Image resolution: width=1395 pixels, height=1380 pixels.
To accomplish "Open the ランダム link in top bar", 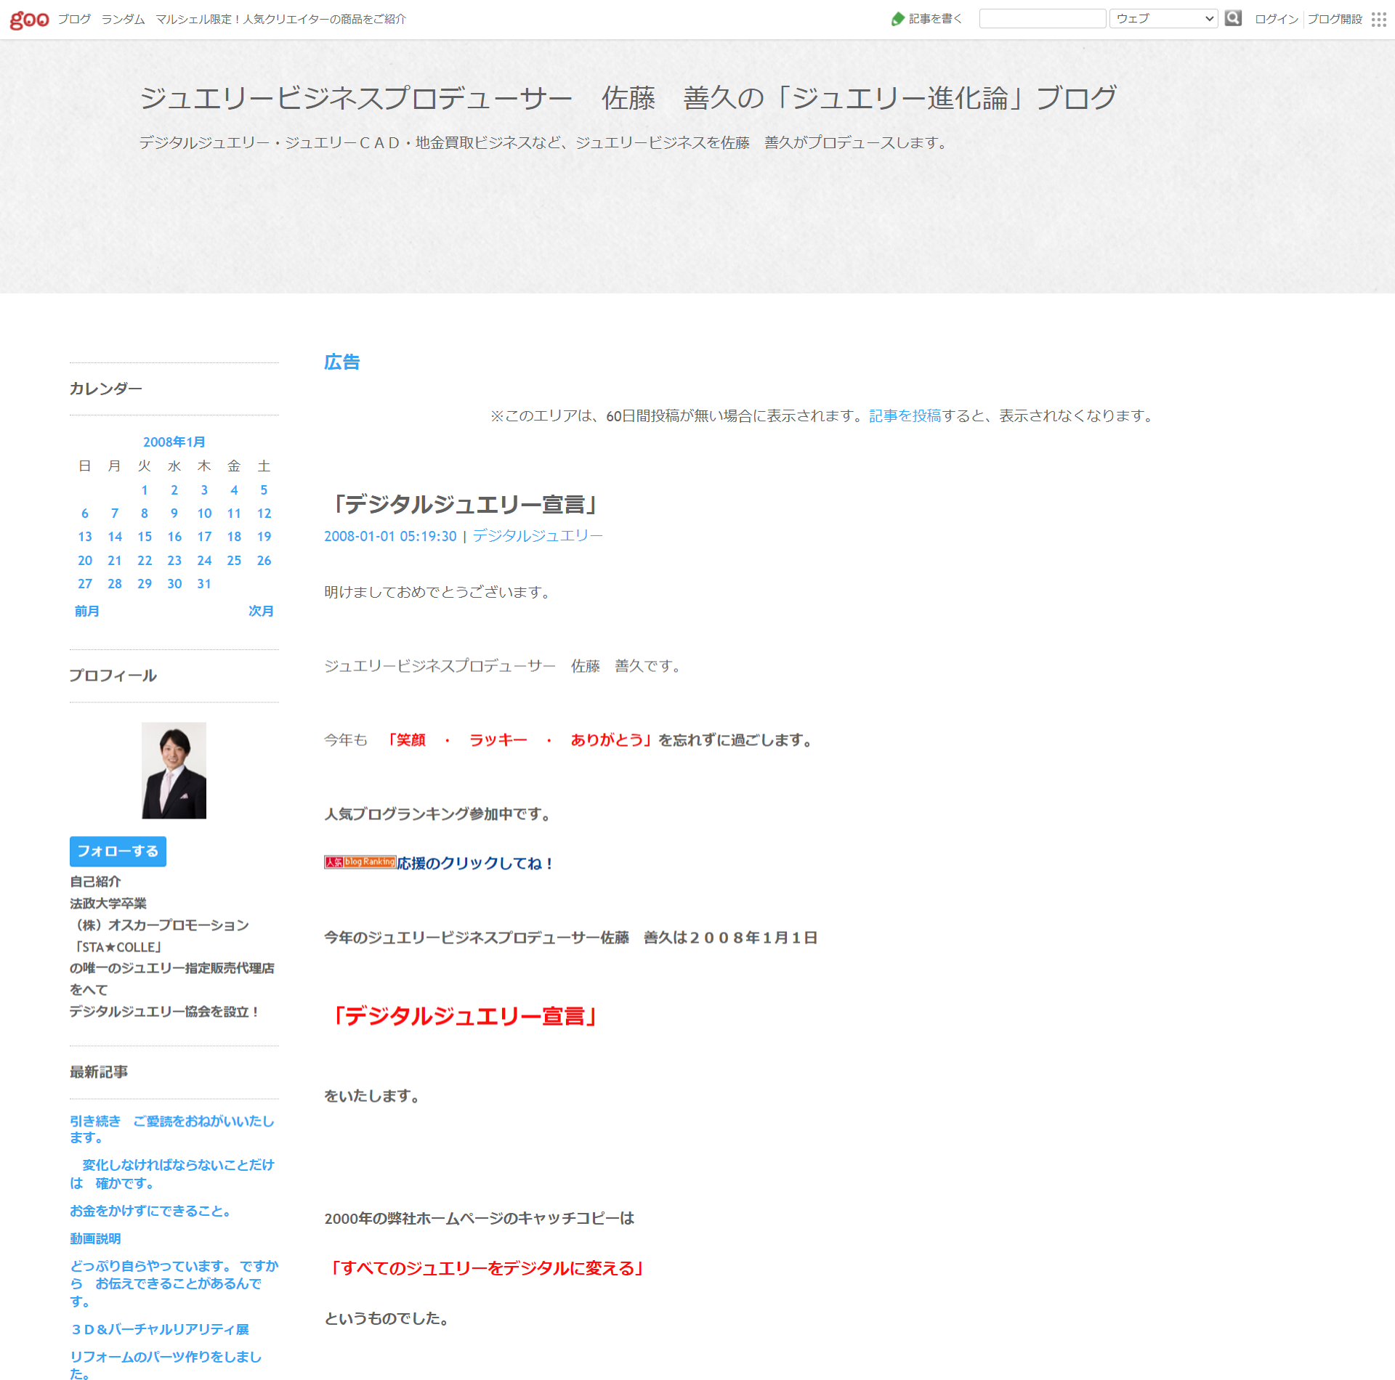I will click(123, 19).
